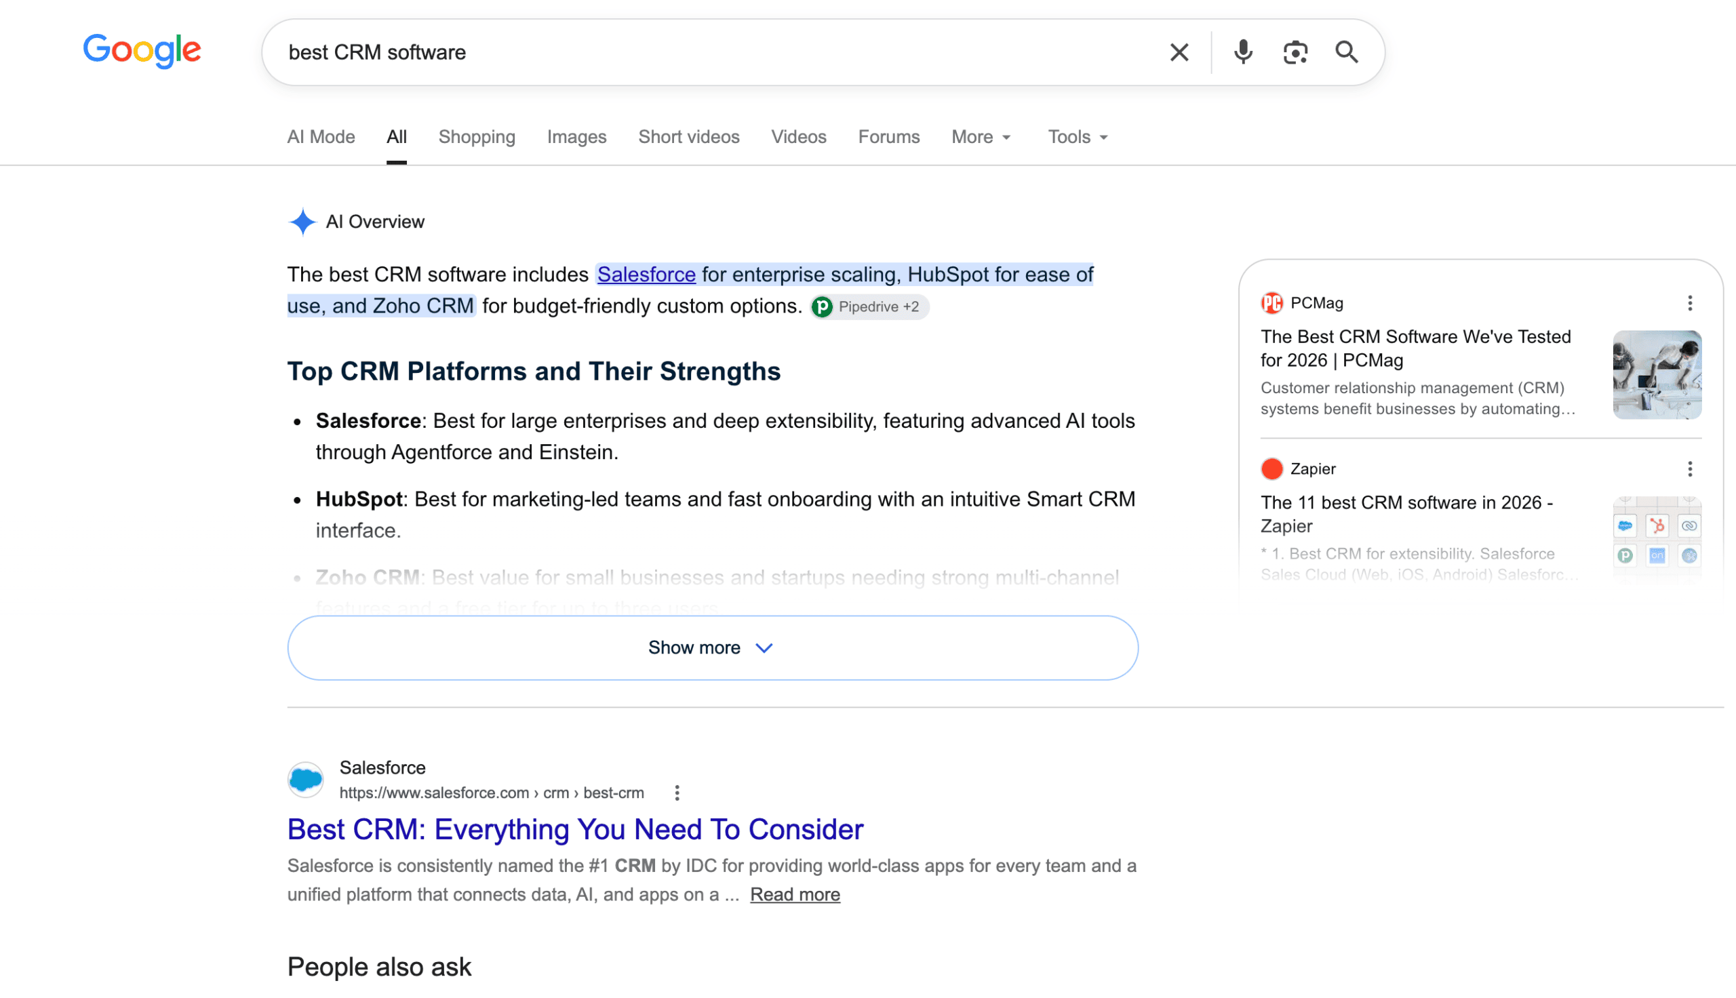
Task: Click the Zapier article thumbnail
Action: coord(1657,539)
